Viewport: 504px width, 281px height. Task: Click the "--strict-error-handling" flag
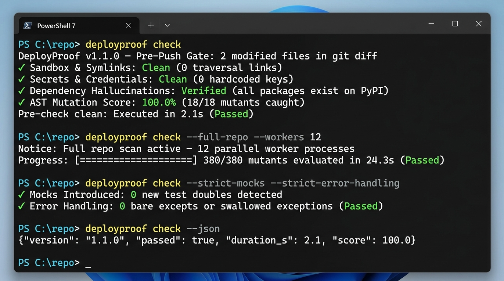pos(336,183)
